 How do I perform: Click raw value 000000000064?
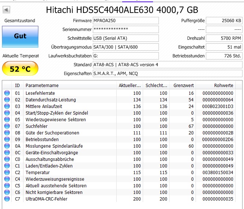tap(218, 100)
